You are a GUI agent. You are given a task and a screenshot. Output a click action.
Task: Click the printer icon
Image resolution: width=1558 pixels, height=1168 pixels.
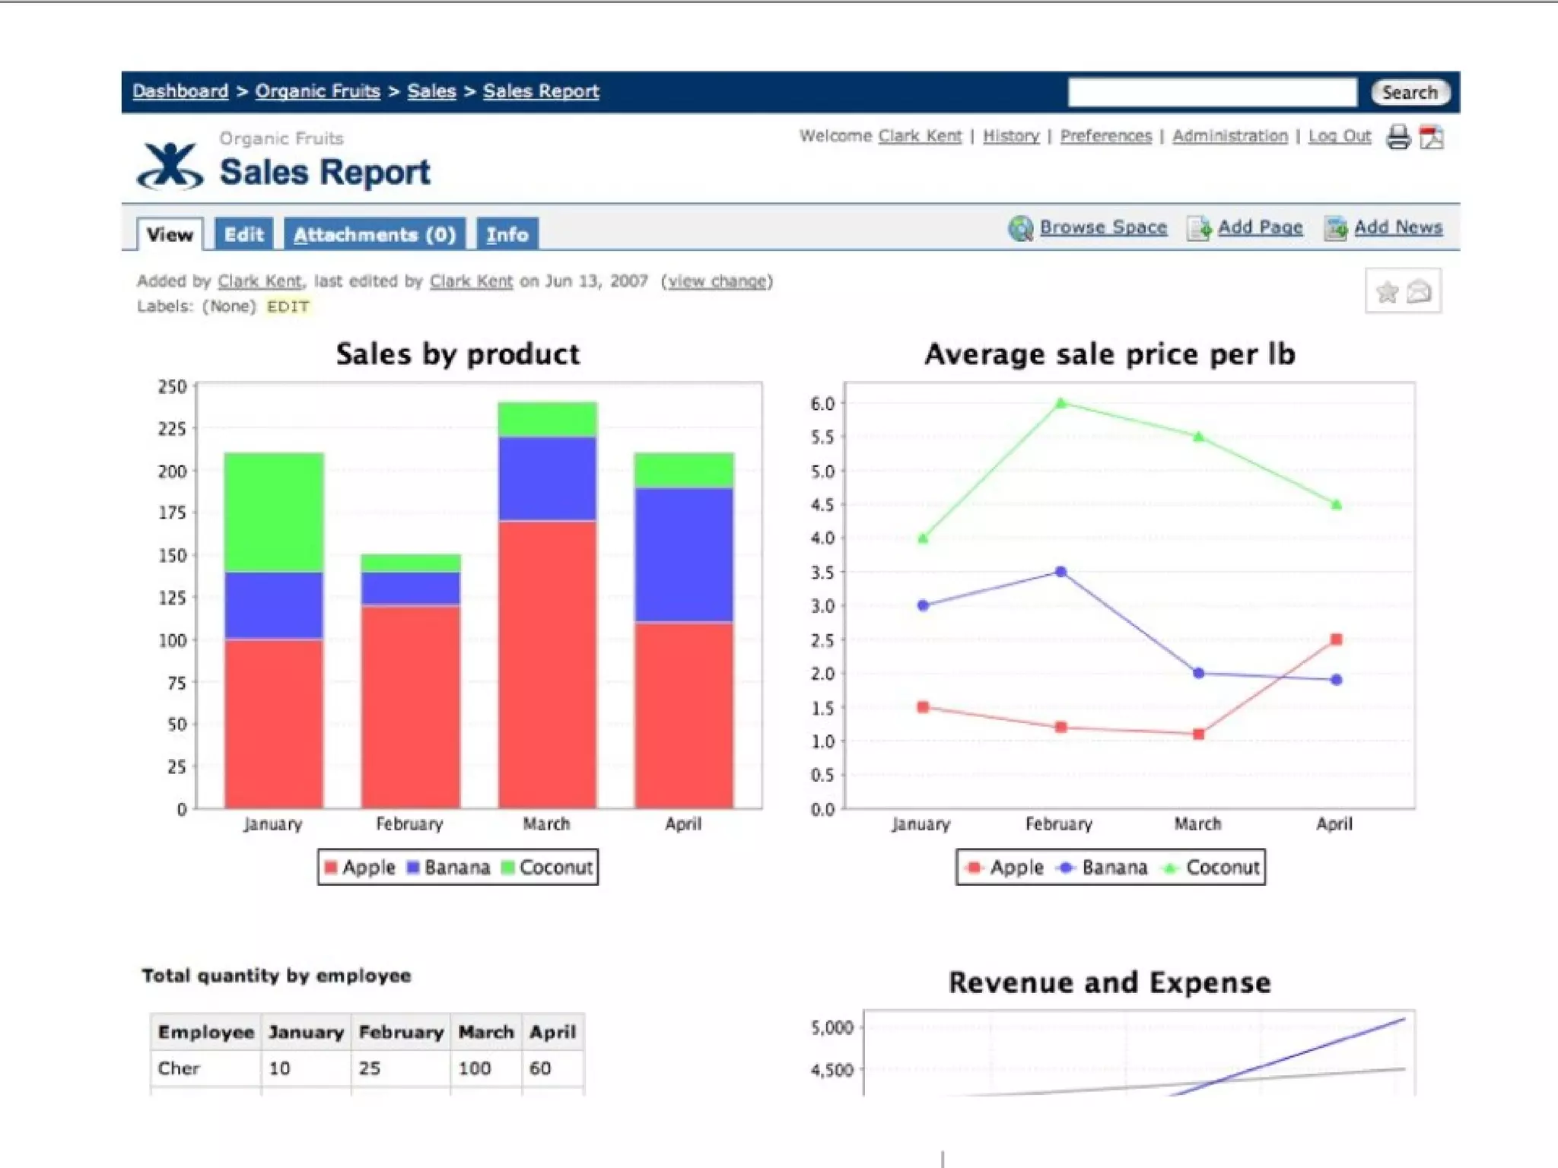[1397, 138]
